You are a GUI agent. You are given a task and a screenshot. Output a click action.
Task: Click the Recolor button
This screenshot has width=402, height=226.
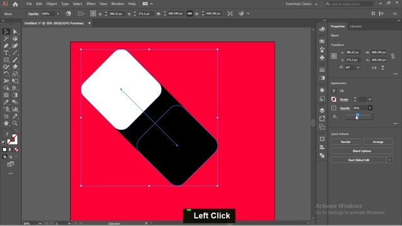pyautogui.click(x=345, y=142)
